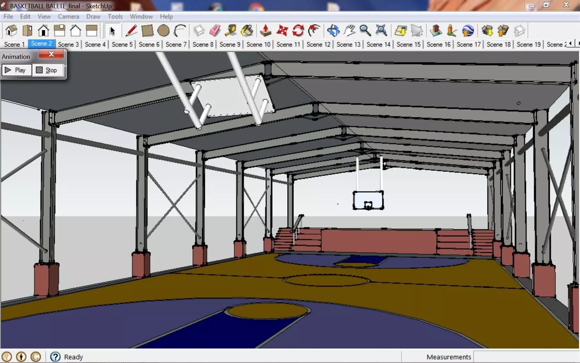Select the Iso view icon

(x=11, y=31)
